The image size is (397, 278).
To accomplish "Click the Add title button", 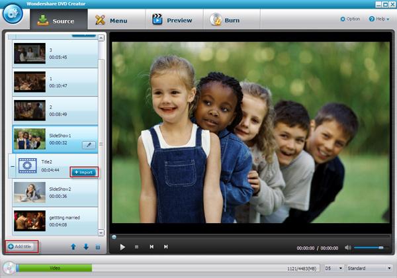I will coord(21,246).
